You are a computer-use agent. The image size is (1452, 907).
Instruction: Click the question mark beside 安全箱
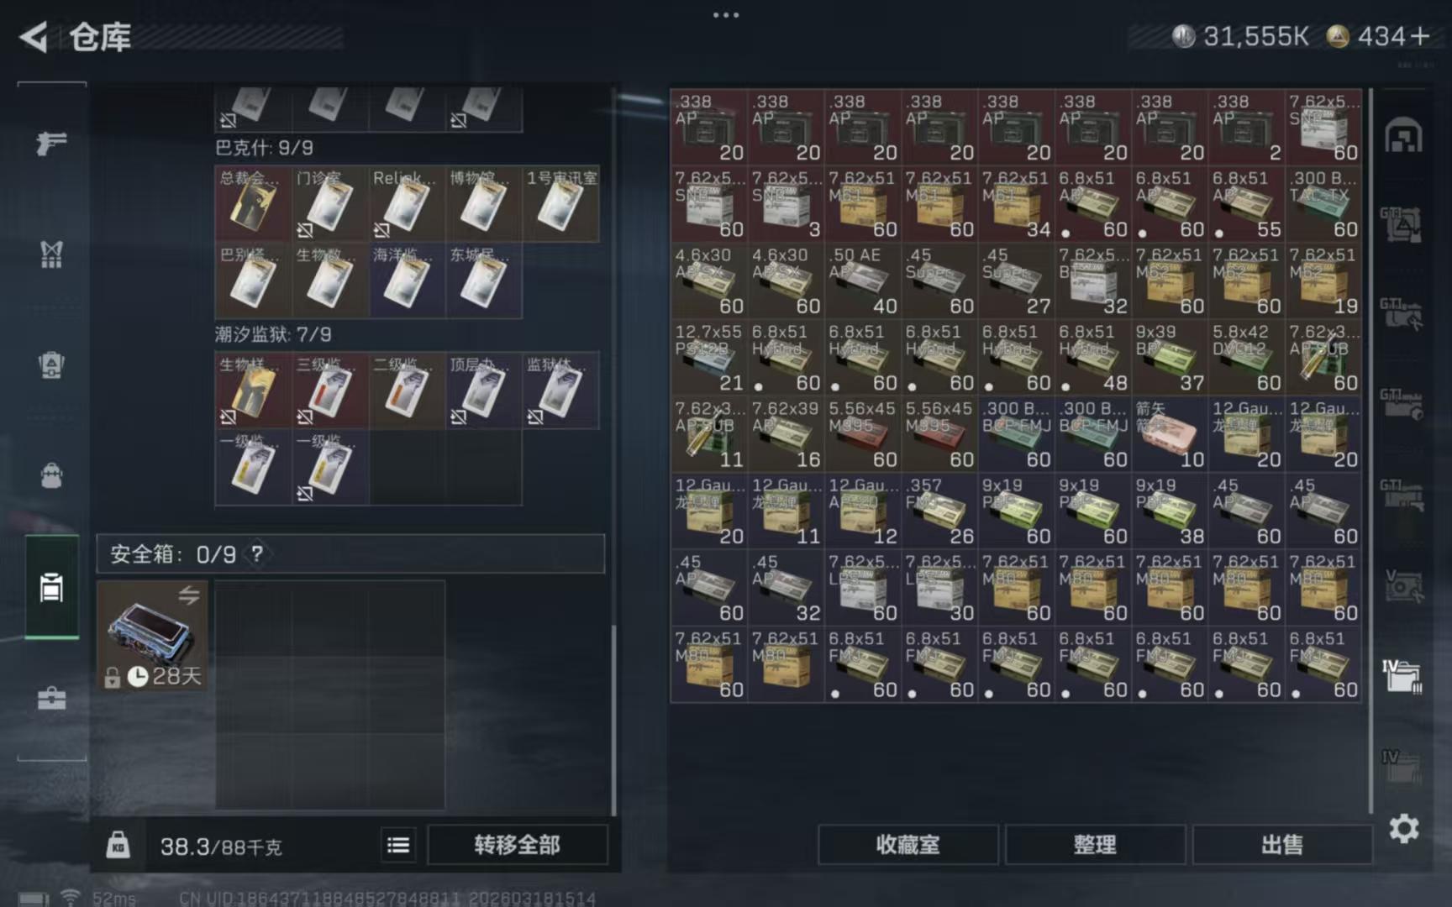257,553
